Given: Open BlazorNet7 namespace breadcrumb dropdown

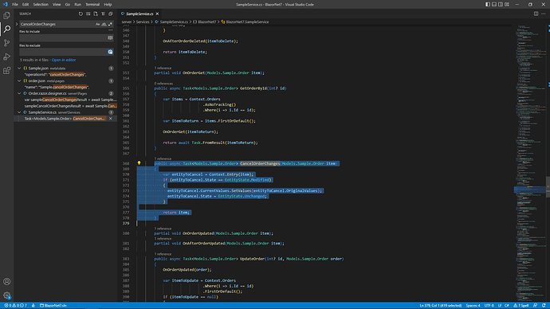Looking at the screenshot, I should point(205,22).
